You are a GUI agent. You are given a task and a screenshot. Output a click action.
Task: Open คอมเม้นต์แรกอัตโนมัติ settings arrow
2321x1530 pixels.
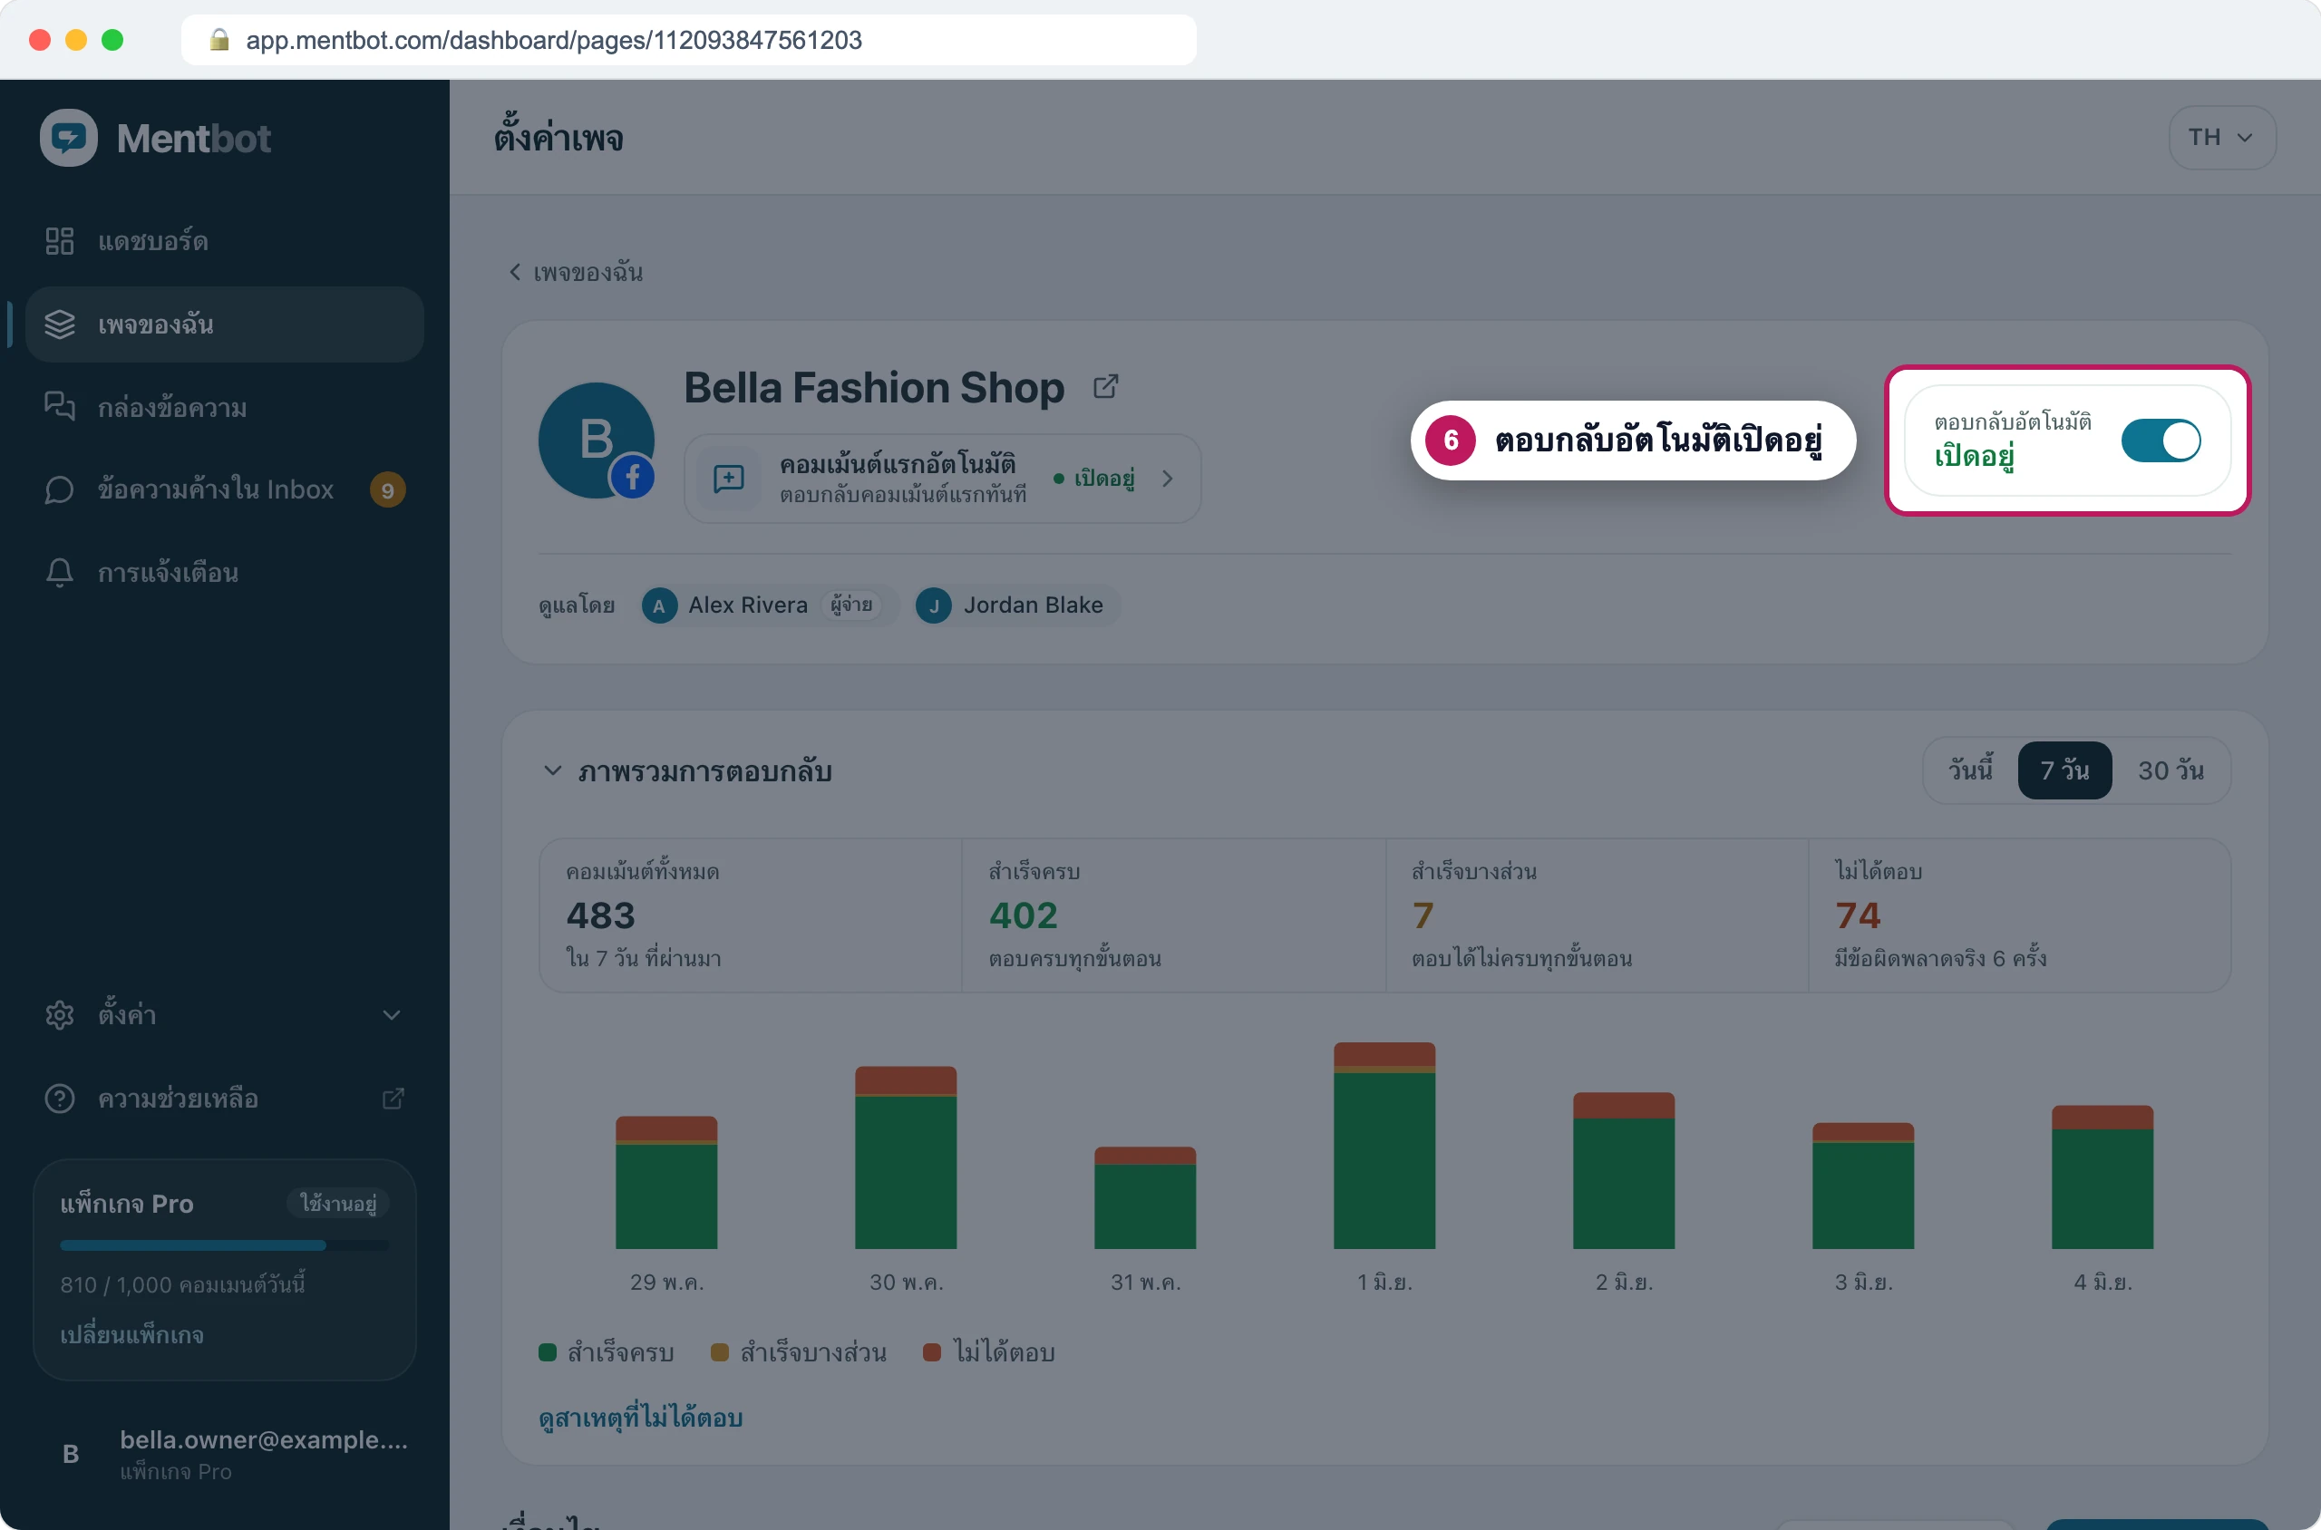tap(1168, 479)
